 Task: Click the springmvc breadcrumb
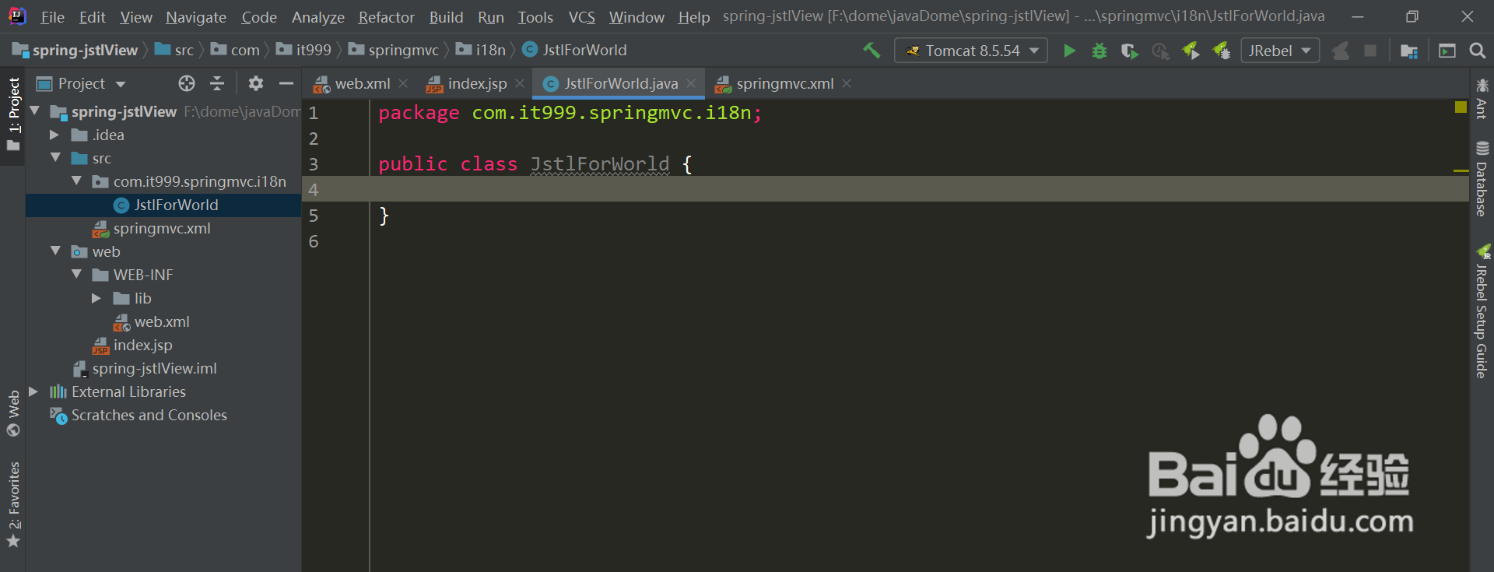click(x=394, y=50)
